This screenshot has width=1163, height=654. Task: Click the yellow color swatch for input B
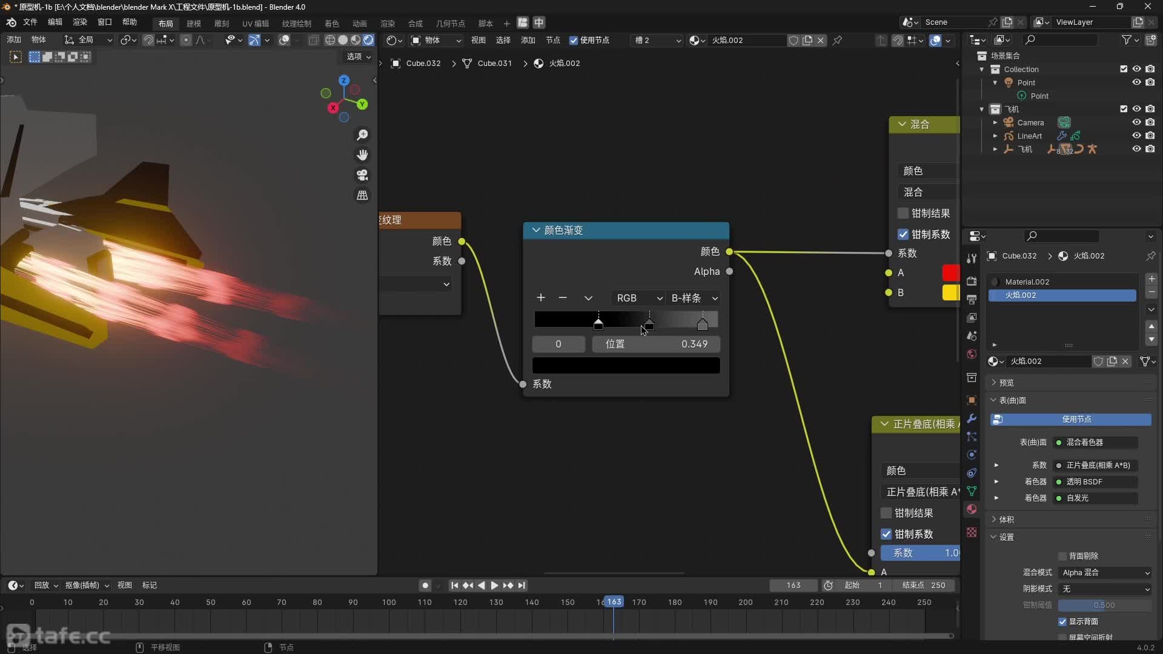[950, 292]
